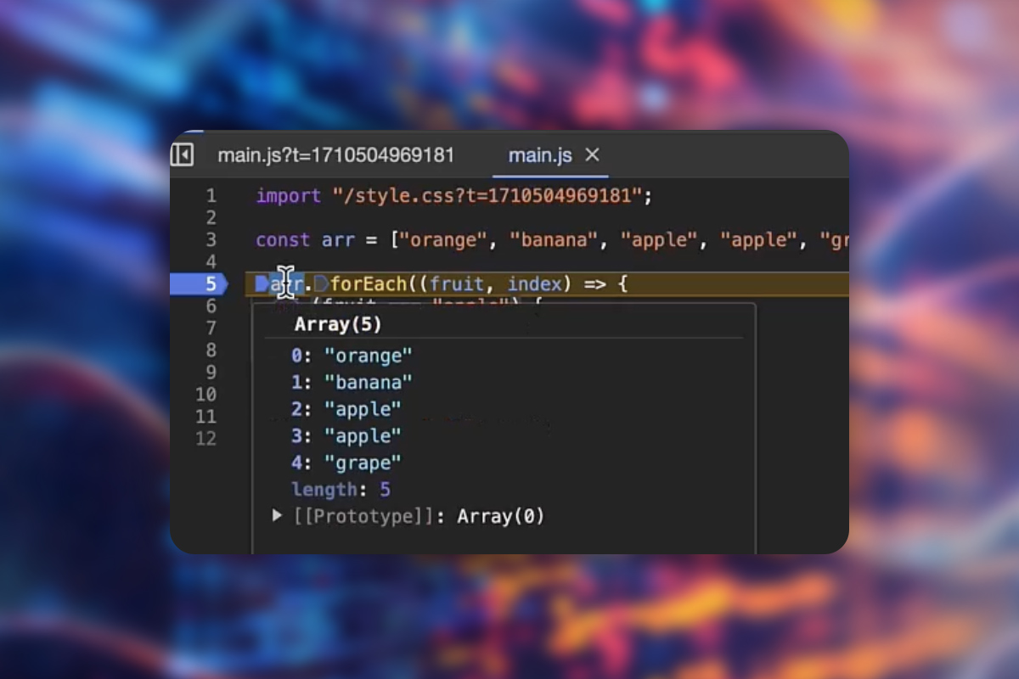1019x679 pixels.
Task: Click the import statement on line 1
Action: 454,196
